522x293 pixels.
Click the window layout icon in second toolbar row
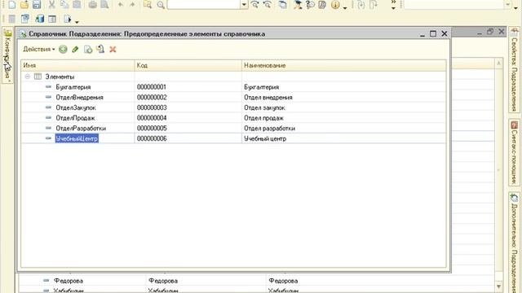(x=52, y=19)
